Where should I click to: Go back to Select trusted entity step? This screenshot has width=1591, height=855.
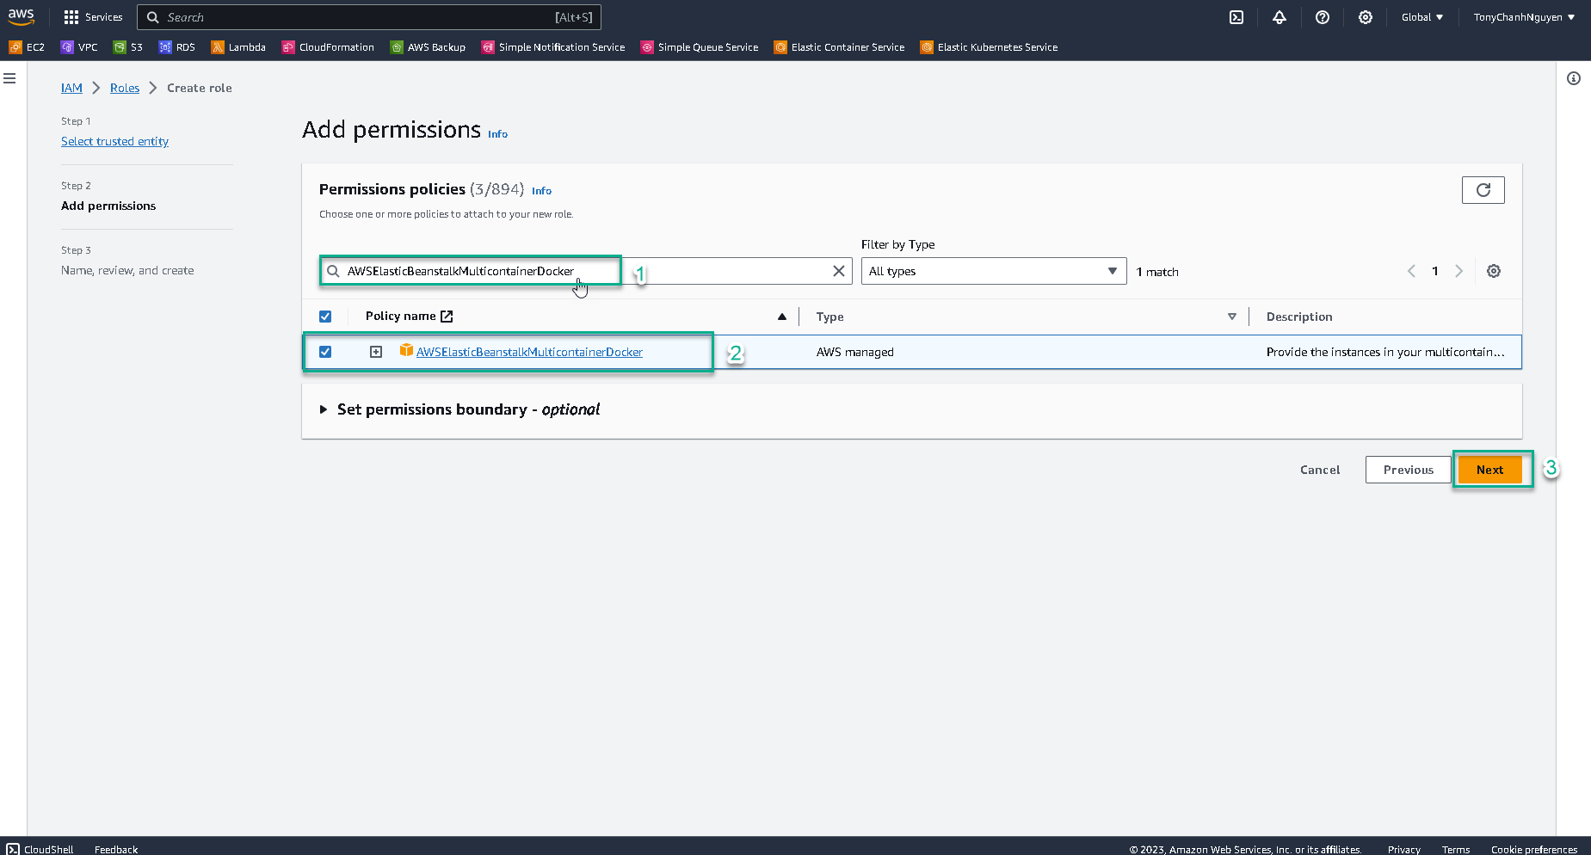tap(114, 141)
